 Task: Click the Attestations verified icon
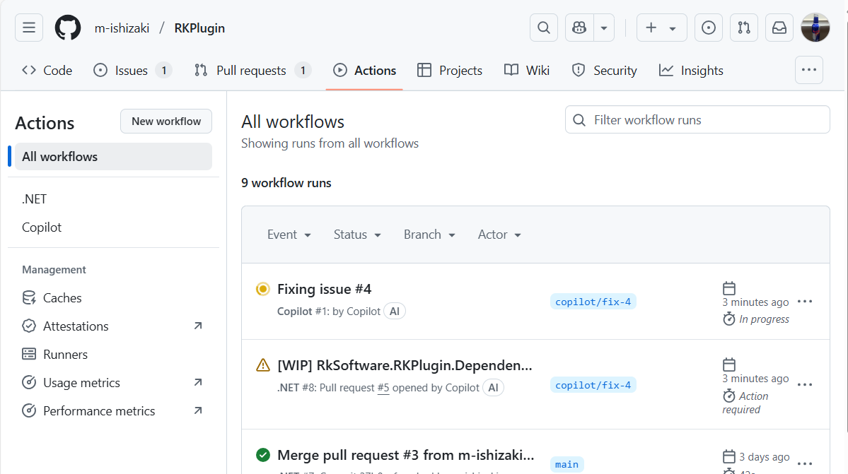pyautogui.click(x=29, y=326)
